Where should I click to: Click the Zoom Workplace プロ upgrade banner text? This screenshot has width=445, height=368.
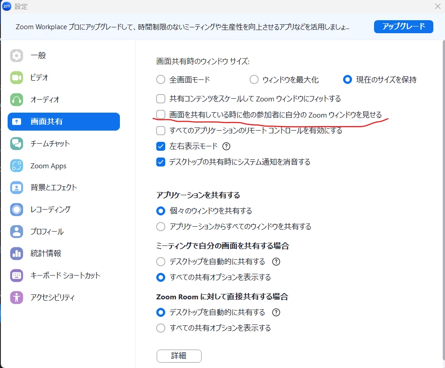coord(182,27)
